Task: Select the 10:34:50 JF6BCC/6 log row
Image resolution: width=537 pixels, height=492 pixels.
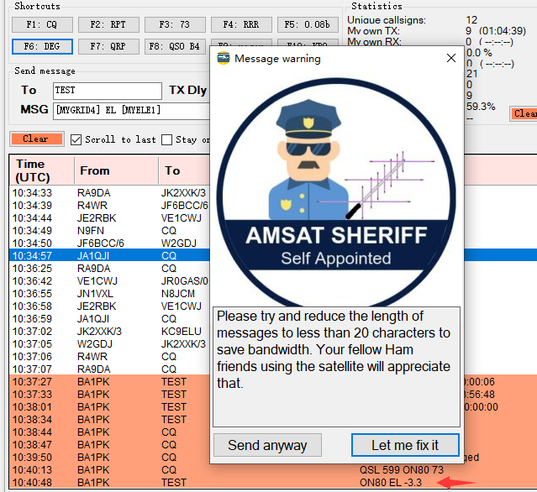Action: tap(109, 243)
